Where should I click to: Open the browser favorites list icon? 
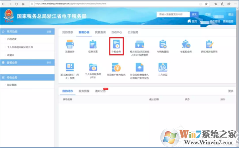pyautogui.click(x=215, y=4)
